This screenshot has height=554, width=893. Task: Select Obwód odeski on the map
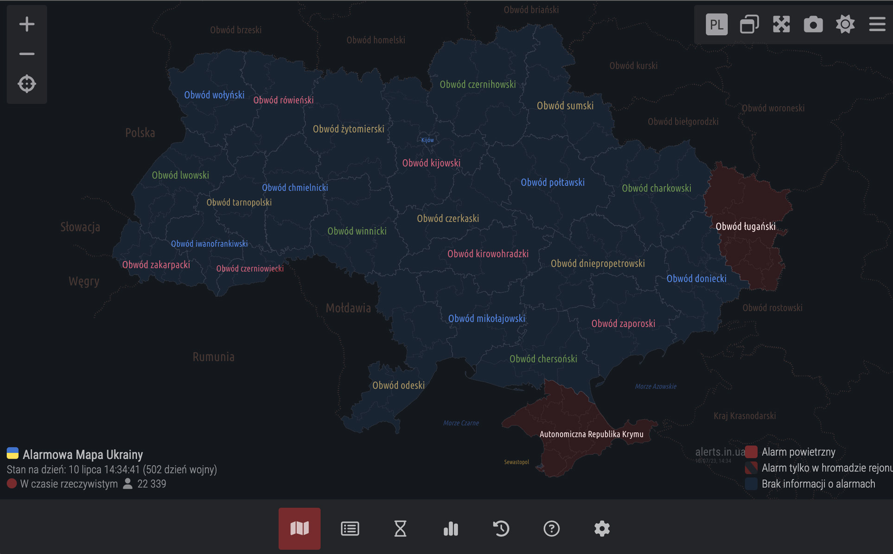click(398, 385)
